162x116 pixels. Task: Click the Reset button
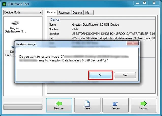(x=87, y=105)
